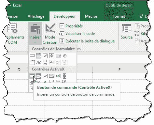The height and width of the screenshot is (125, 154).
Task: Open the Format tab under Outils de dessin
Action: pos(119,16)
